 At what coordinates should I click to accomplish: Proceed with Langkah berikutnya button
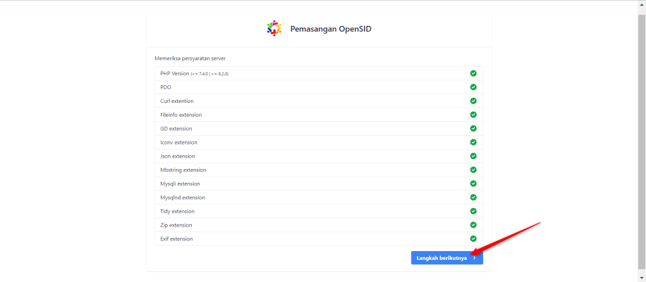[x=447, y=257]
